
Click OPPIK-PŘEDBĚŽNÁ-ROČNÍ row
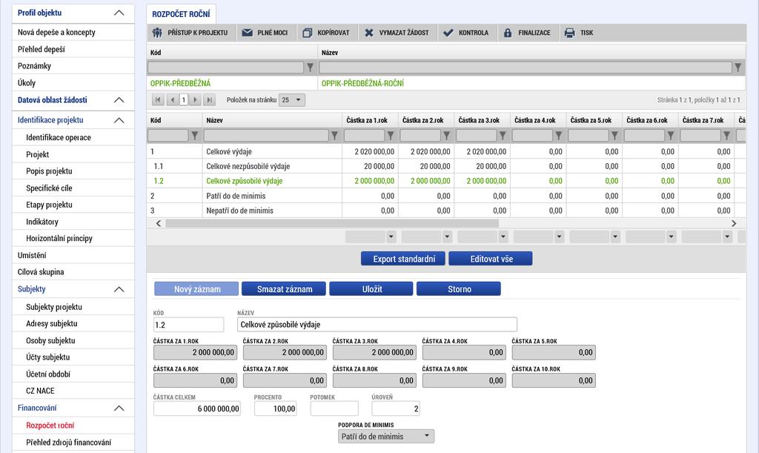pos(445,83)
